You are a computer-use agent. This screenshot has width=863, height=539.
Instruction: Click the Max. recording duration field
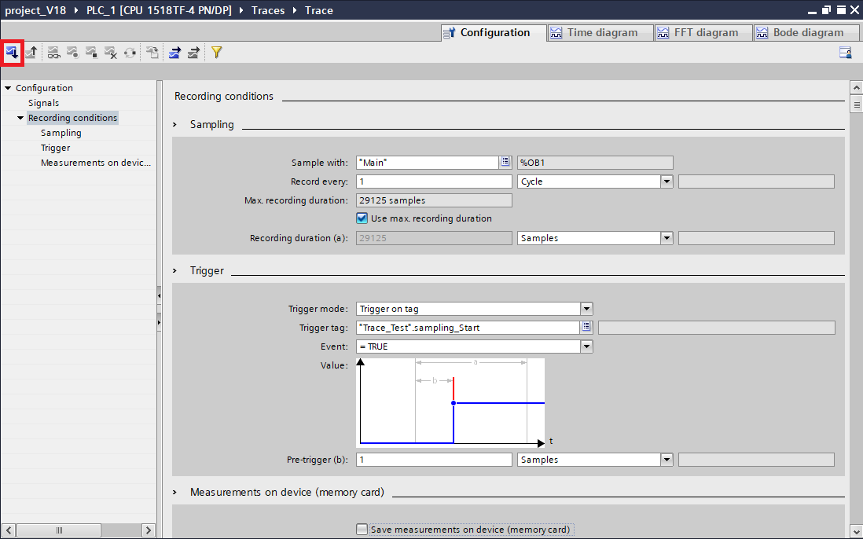(434, 200)
